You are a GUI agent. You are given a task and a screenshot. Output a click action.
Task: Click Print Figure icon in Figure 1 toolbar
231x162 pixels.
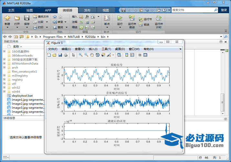pos(66,55)
